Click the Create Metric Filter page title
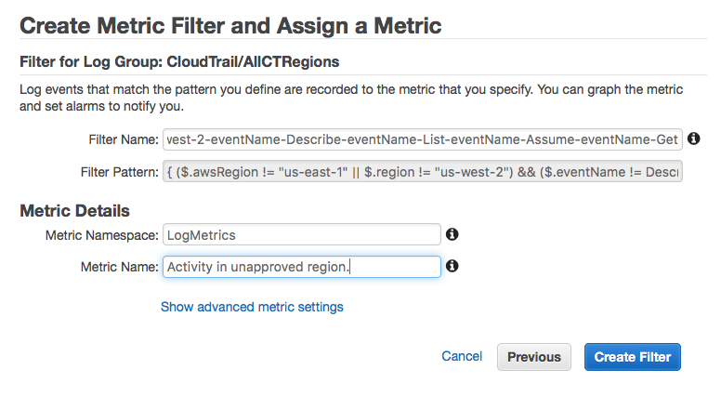Viewport: 721px width, 396px height. click(230, 26)
